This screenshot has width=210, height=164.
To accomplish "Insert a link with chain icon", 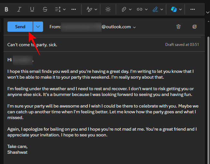I will 140,9.
